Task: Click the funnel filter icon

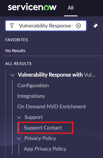Action: 12,26
